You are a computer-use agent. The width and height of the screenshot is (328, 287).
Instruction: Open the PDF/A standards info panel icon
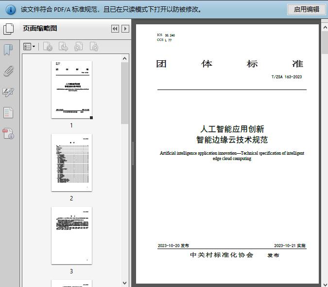8,134
